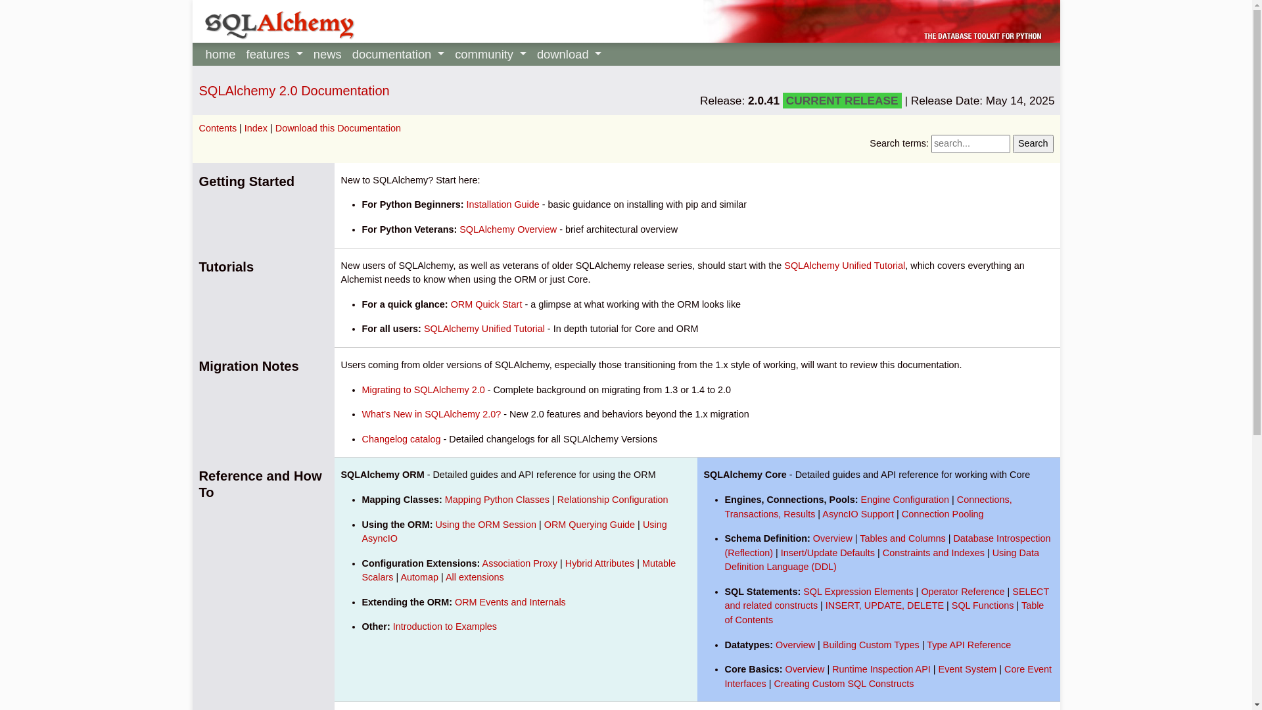Screen dimensions: 1262x710
Task: Open Constraints and Indexes link
Action: 933,553
